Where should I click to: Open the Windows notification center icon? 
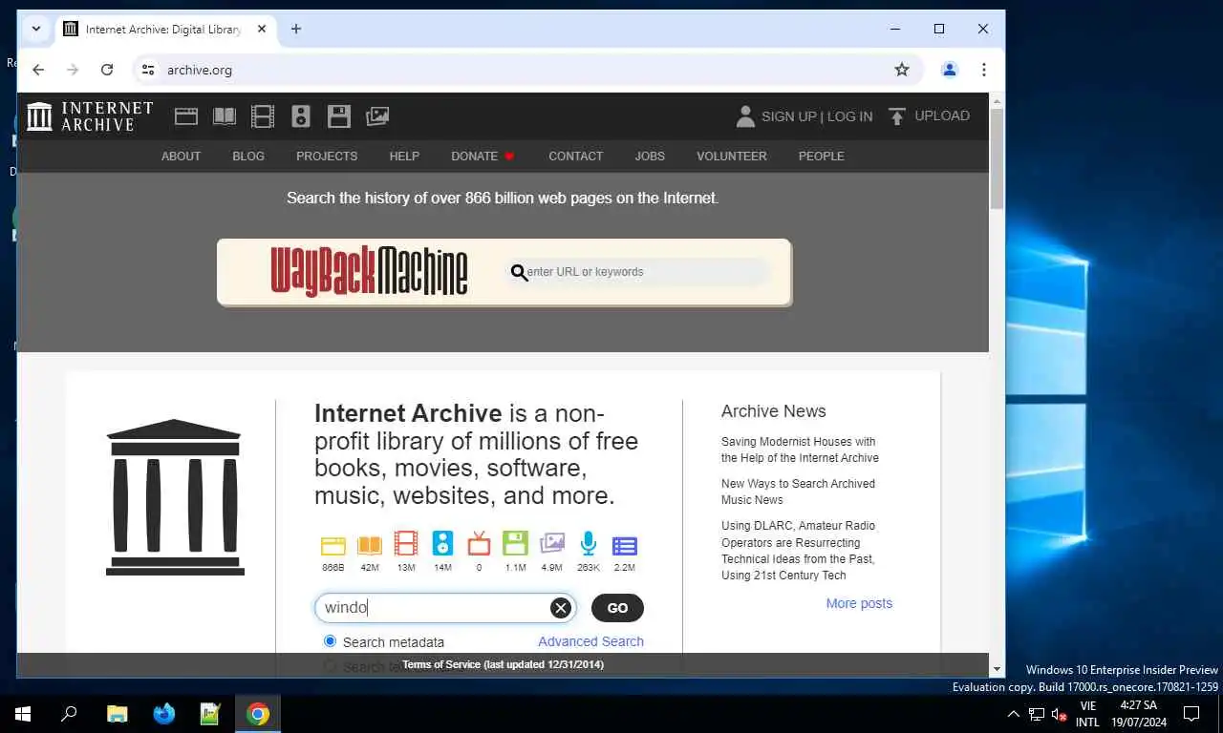1191,714
